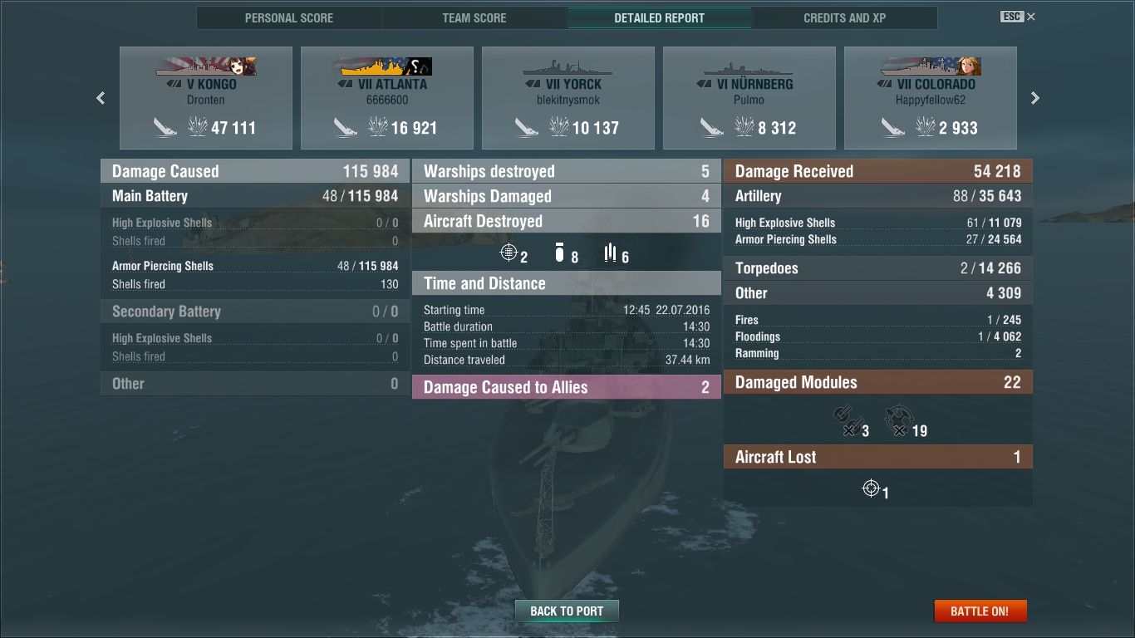Screen dimensions: 1135x638
Task: Click the AA gun destroyed modules icon
Action: [898, 420]
